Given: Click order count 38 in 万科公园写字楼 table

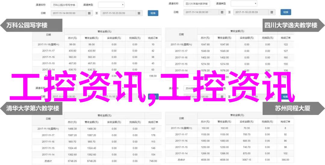Looking at the screenshot, I should click(x=153, y=57).
